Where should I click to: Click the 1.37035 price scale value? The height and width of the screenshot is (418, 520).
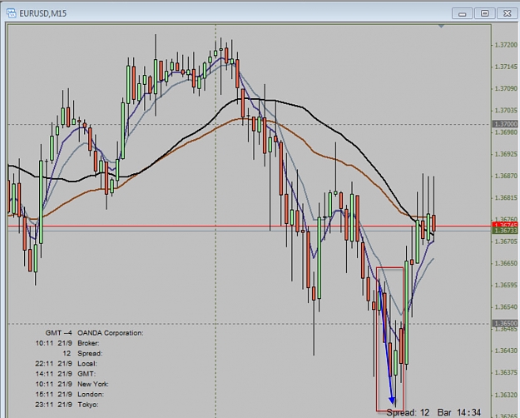(x=506, y=110)
